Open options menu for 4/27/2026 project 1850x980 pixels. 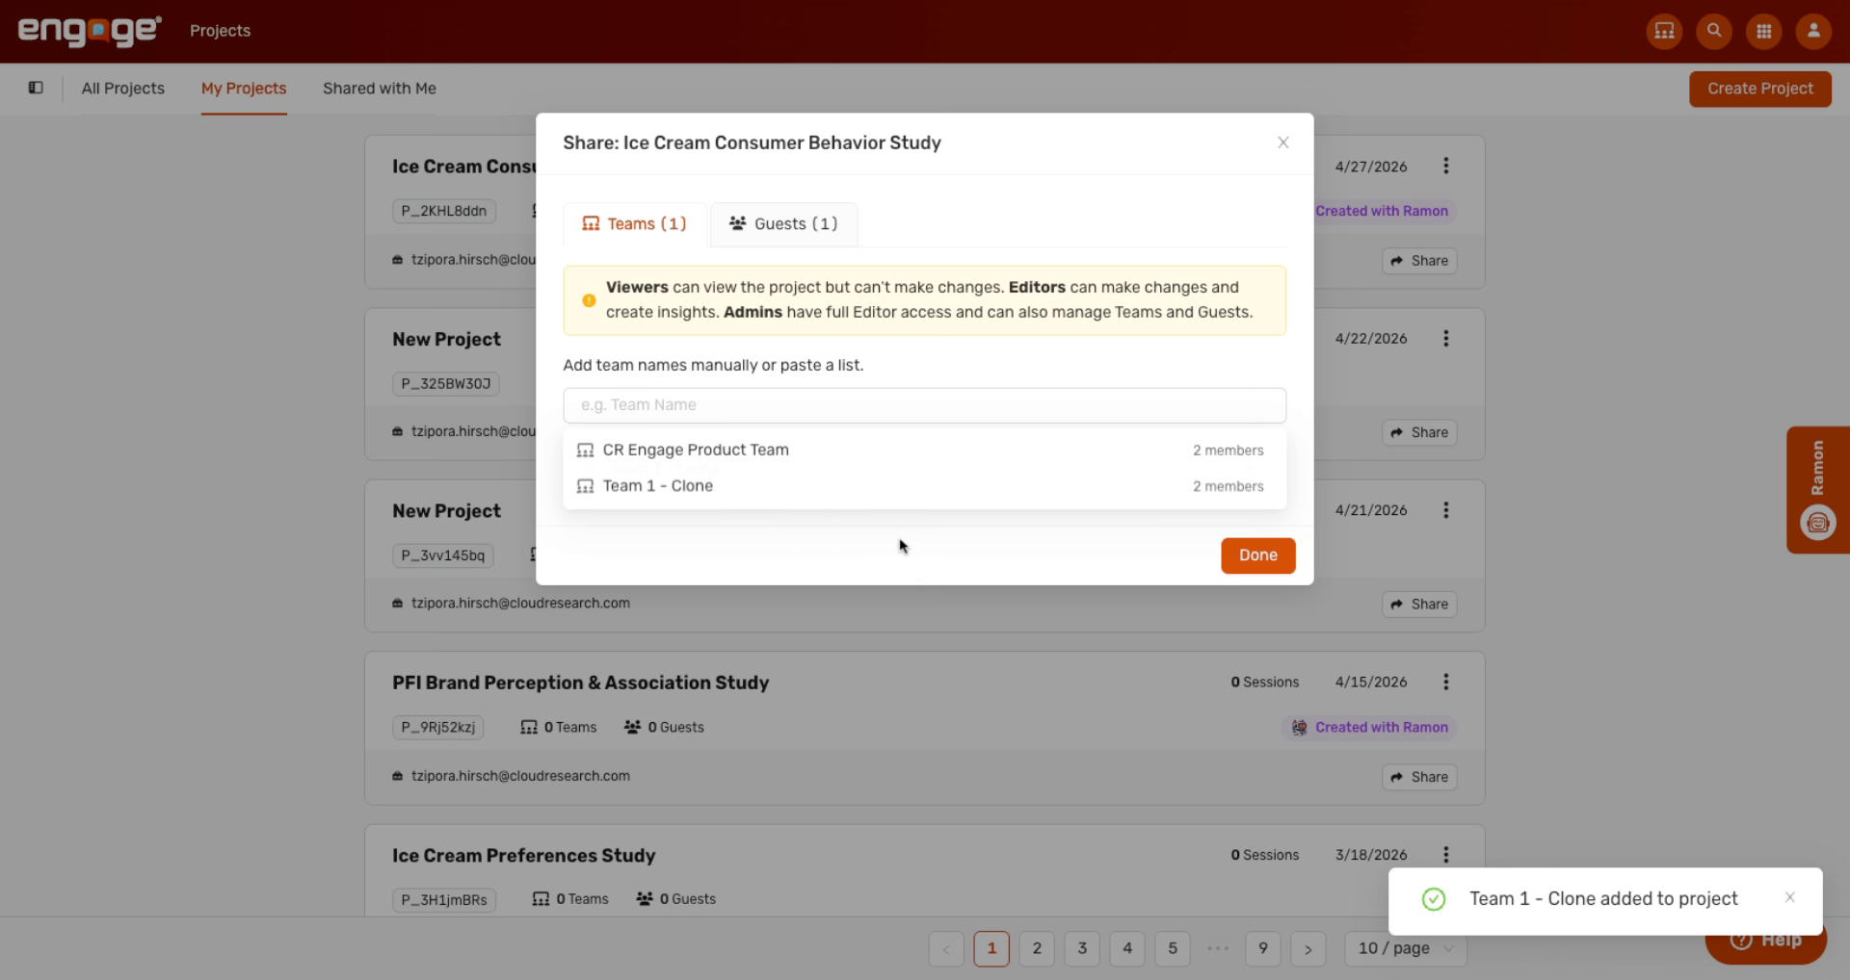[x=1445, y=166]
